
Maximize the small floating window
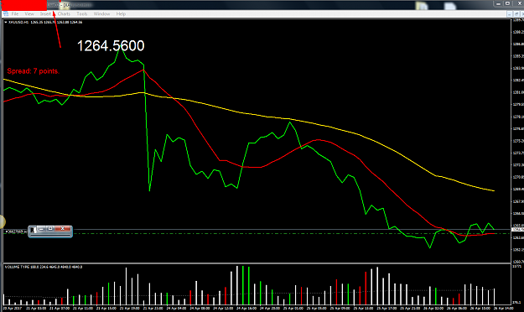[x=50, y=229]
